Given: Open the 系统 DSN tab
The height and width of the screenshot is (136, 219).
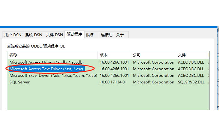Looking at the screenshot, I should (34, 35).
